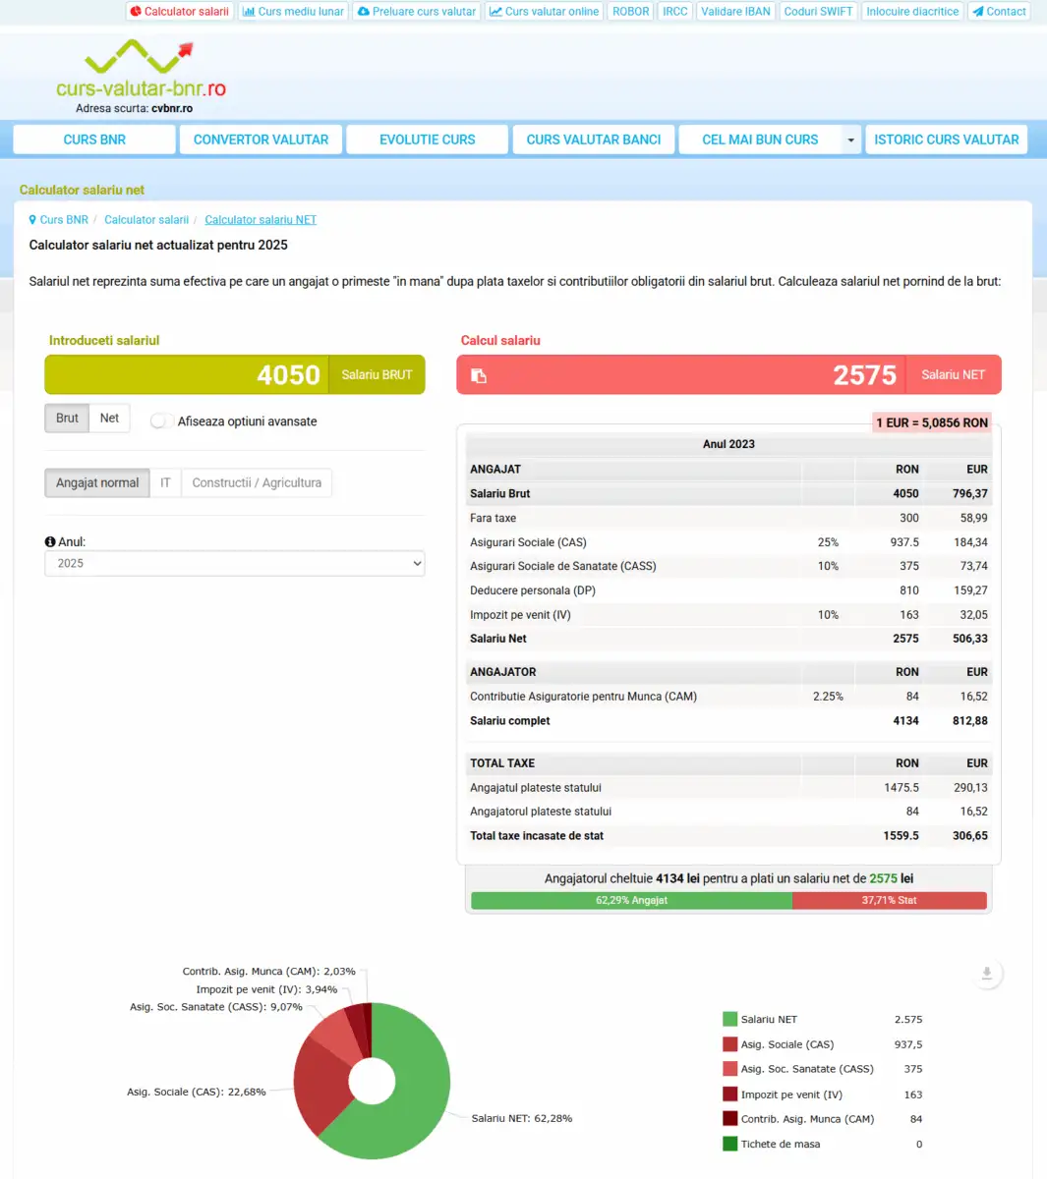Click the Anul 2023 table header
The image size is (1047, 1179).
click(728, 444)
